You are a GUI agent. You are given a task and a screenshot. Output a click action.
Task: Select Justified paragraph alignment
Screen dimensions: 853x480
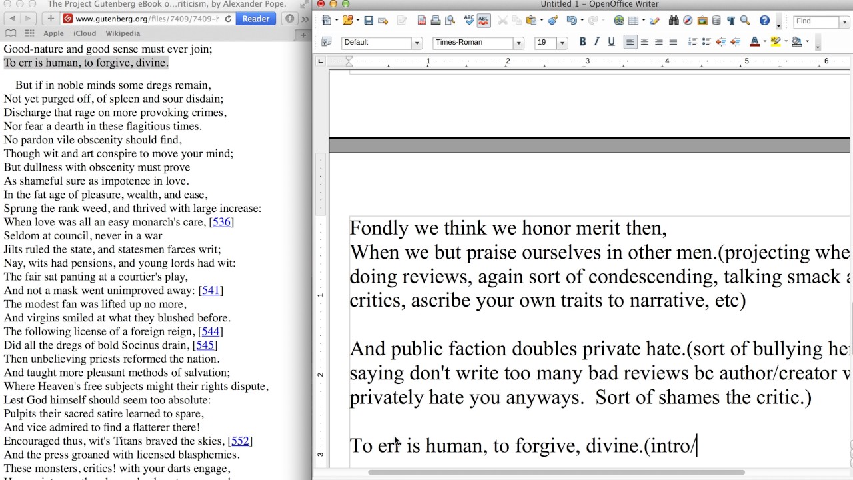point(673,42)
